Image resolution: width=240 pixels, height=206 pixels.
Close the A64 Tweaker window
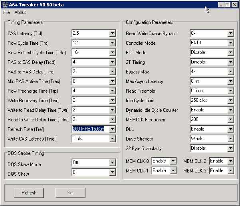[x=234, y=5]
